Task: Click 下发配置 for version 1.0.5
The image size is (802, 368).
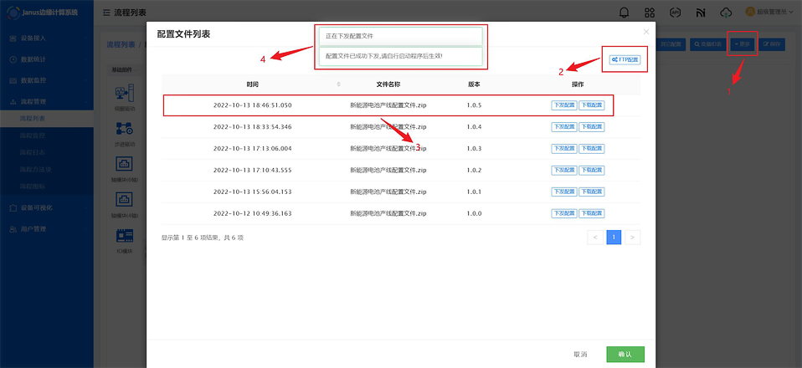Action: tap(563, 105)
